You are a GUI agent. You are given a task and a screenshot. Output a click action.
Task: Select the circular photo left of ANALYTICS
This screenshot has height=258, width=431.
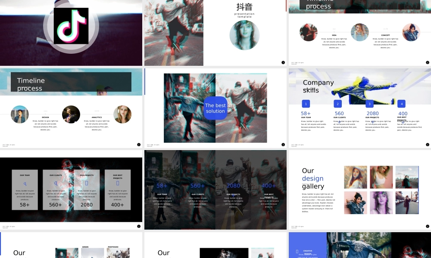coord(71,114)
